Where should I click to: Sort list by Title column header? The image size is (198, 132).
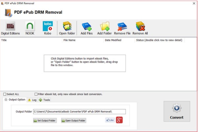tap(31, 40)
